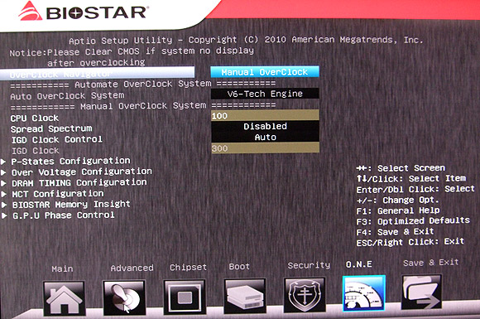
Task: Expand P-States Configuration submenu
Action: click(x=70, y=161)
